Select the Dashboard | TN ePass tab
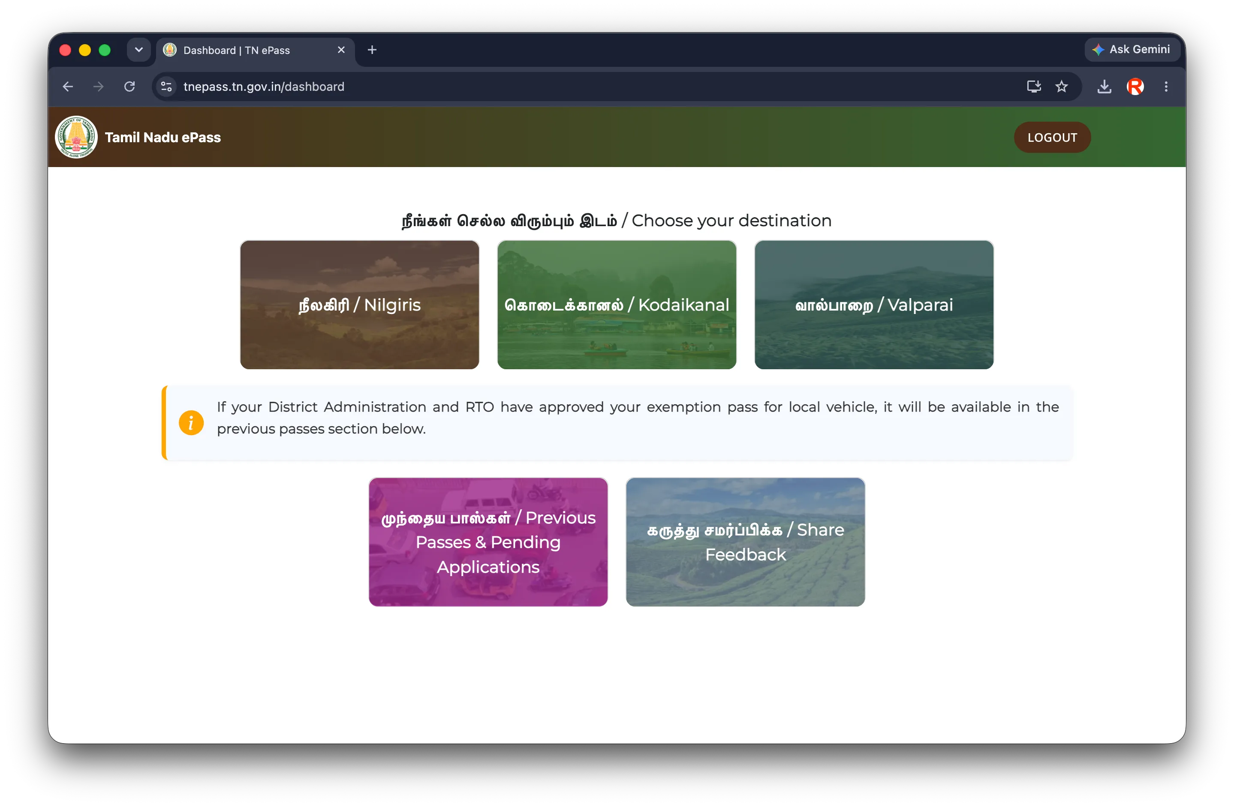The height and width of the screenshot is (807, 1234). coord(255,50)
